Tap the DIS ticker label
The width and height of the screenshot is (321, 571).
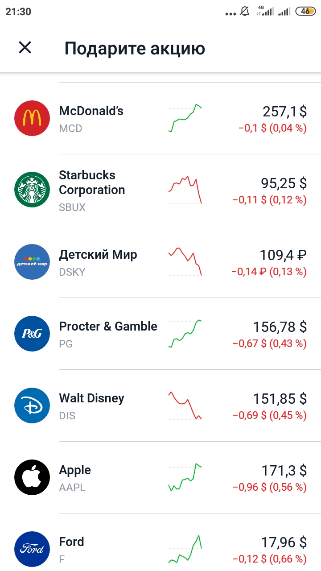67,416
